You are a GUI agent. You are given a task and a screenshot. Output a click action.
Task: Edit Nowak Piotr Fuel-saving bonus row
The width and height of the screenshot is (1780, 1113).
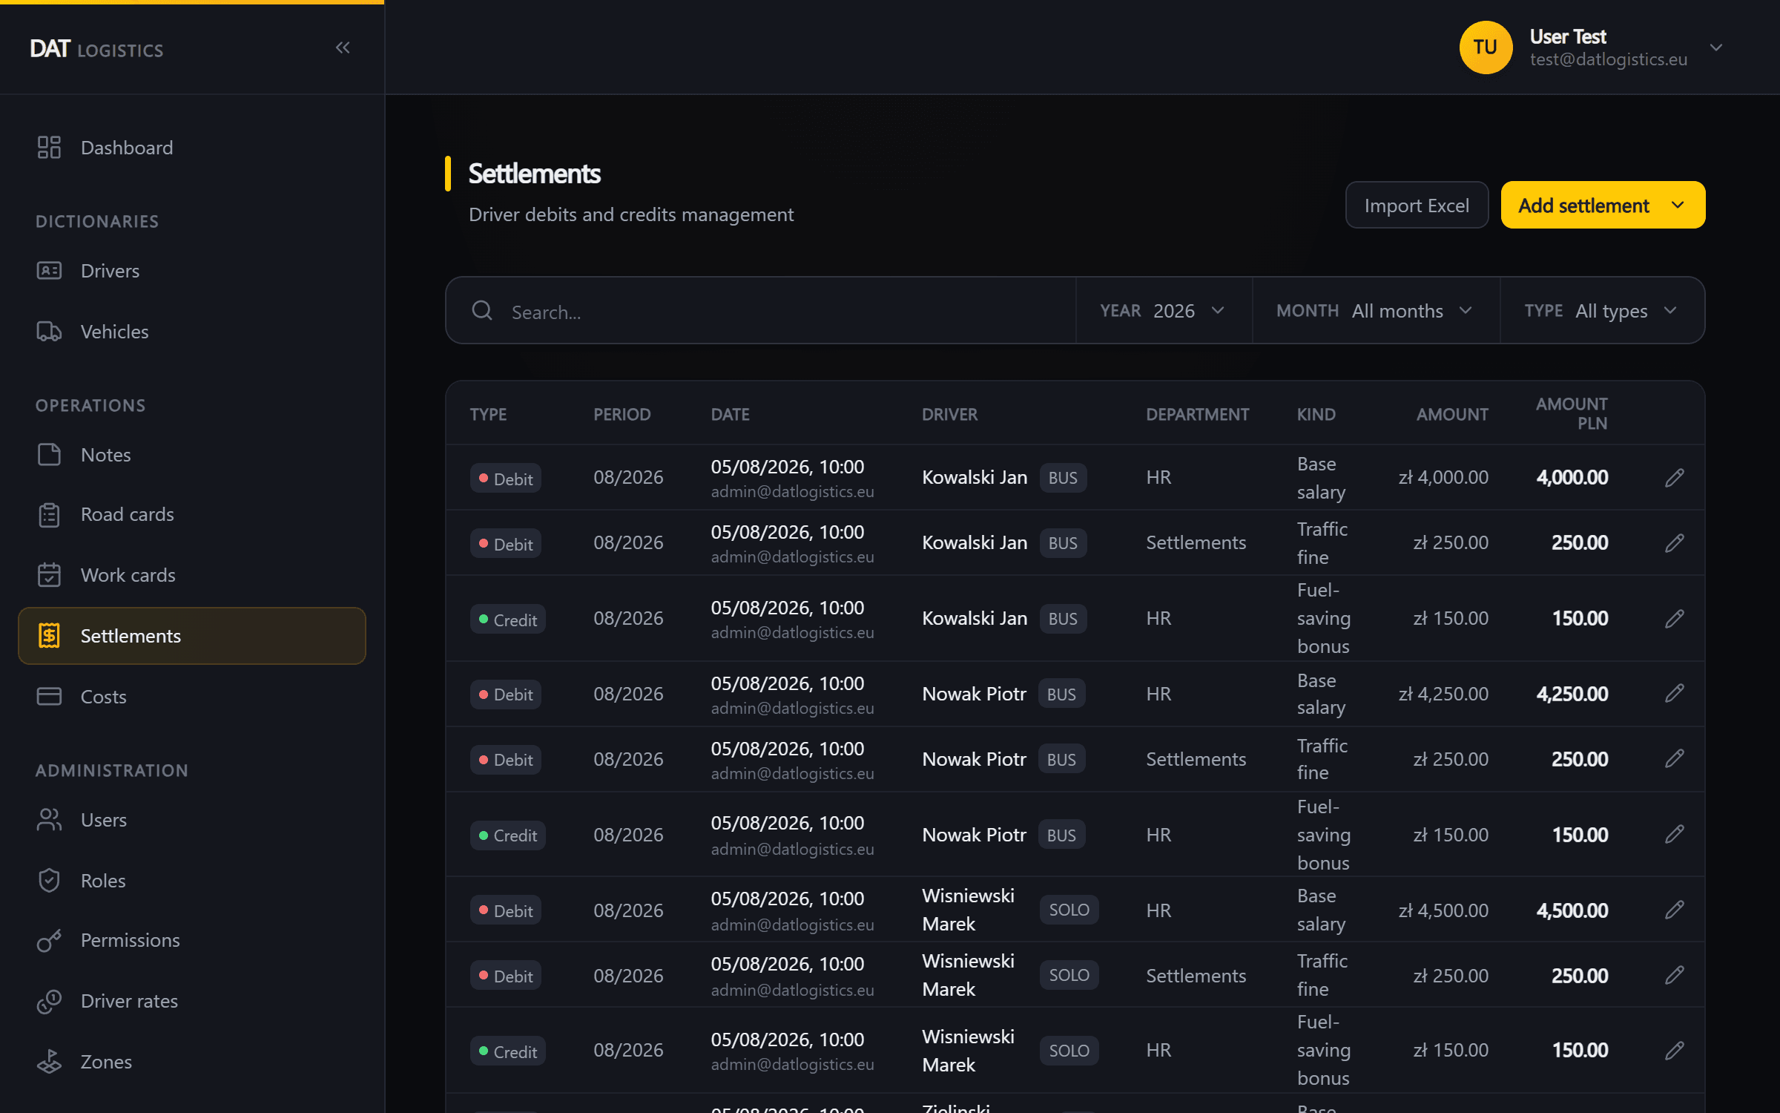(x=1674, y=834)
